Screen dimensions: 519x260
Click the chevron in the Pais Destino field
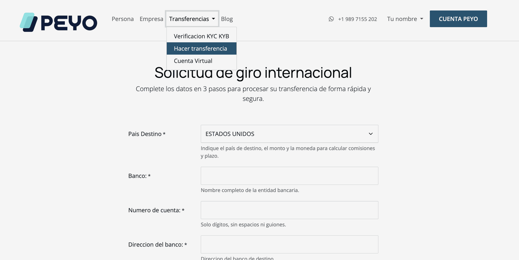(371, 134)
